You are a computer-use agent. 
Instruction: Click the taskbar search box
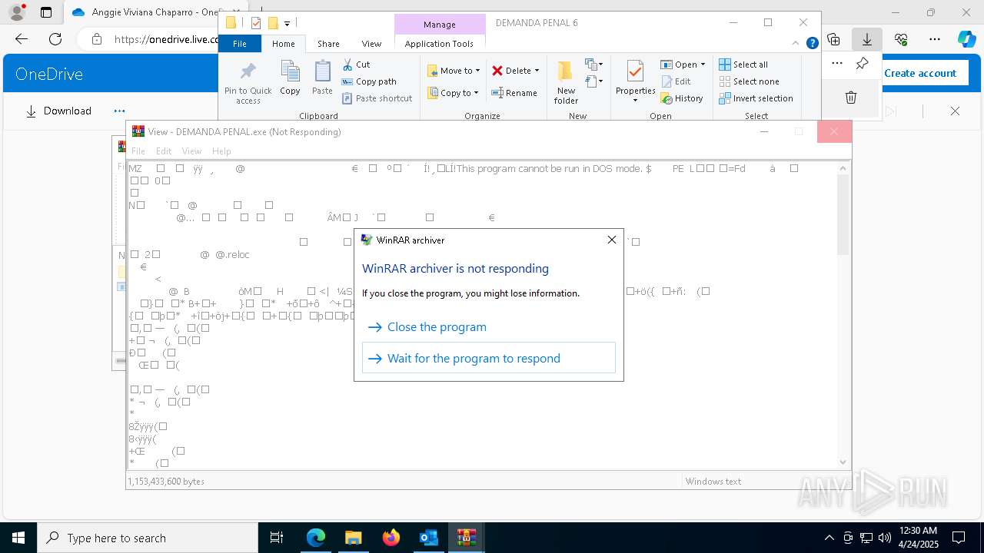pos(148,538)
